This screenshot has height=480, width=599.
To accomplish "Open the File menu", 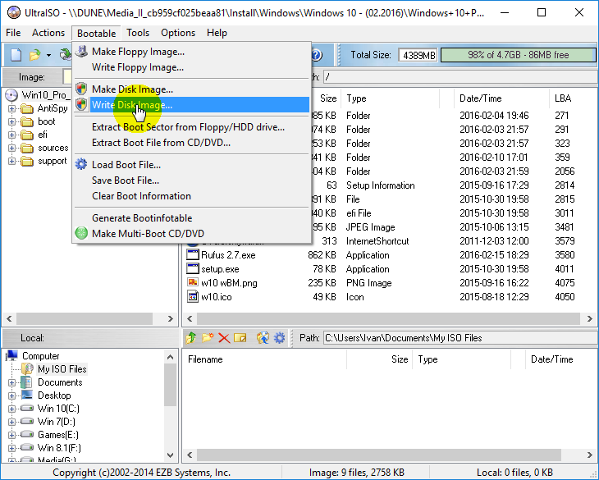I will click(x=13, y=33).
